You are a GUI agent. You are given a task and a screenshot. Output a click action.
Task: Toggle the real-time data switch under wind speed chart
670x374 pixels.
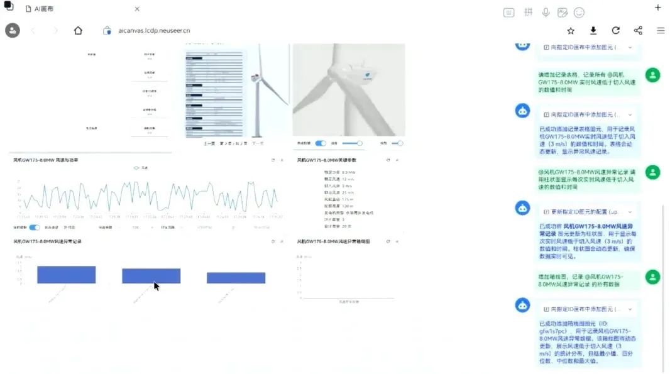point(35,228)
